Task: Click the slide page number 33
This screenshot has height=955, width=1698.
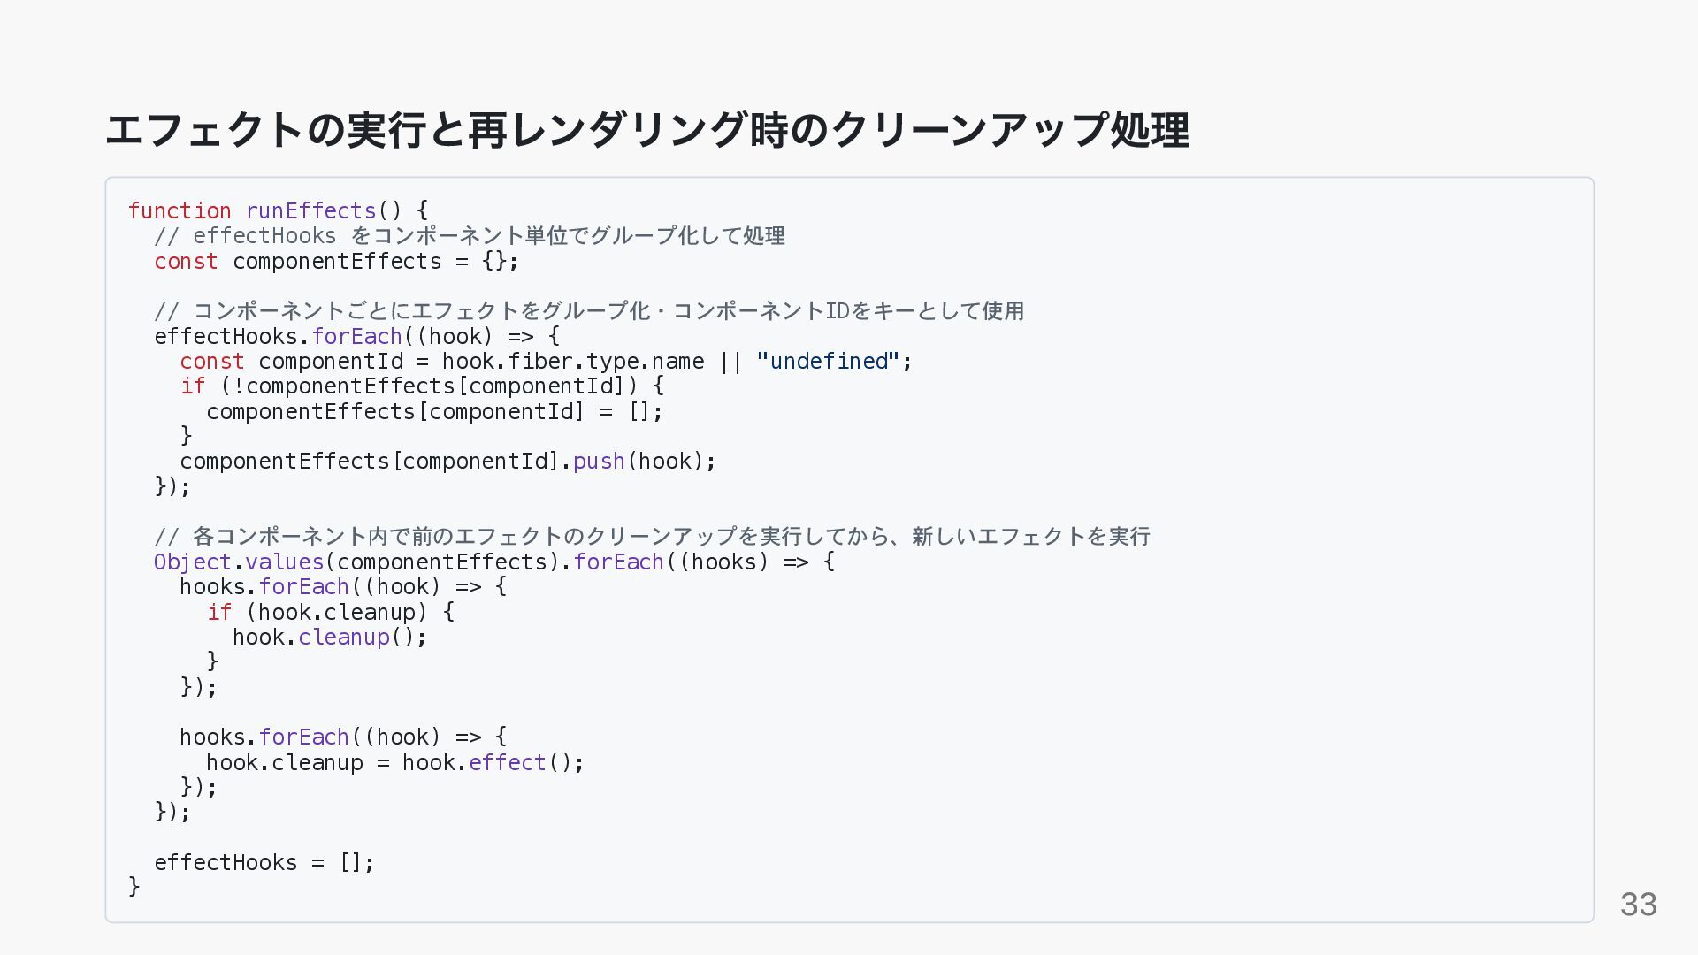Action: [1638, 904]
